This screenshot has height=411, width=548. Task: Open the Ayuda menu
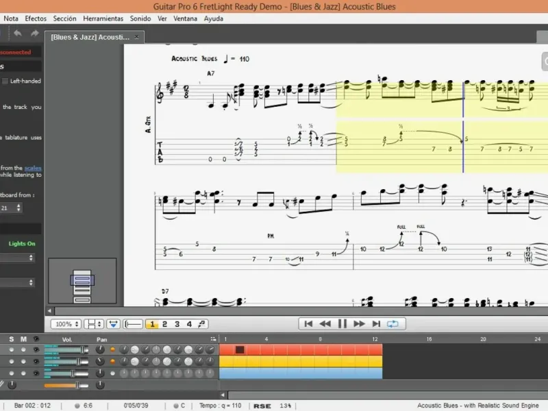[x=214, y=18]
